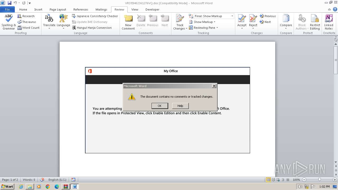Open the File tab

pos(7,9)
